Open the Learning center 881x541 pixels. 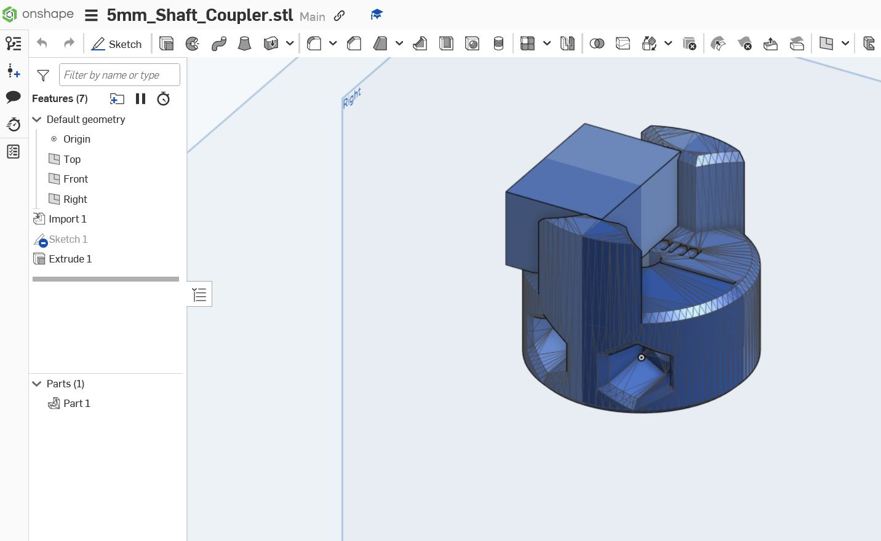[376, 15]
